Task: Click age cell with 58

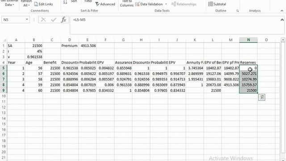Action: (34, 79)
